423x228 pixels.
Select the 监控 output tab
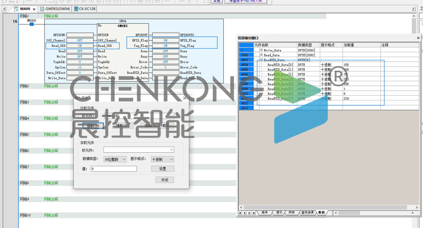pyautogui.click(x=321, y=213)
